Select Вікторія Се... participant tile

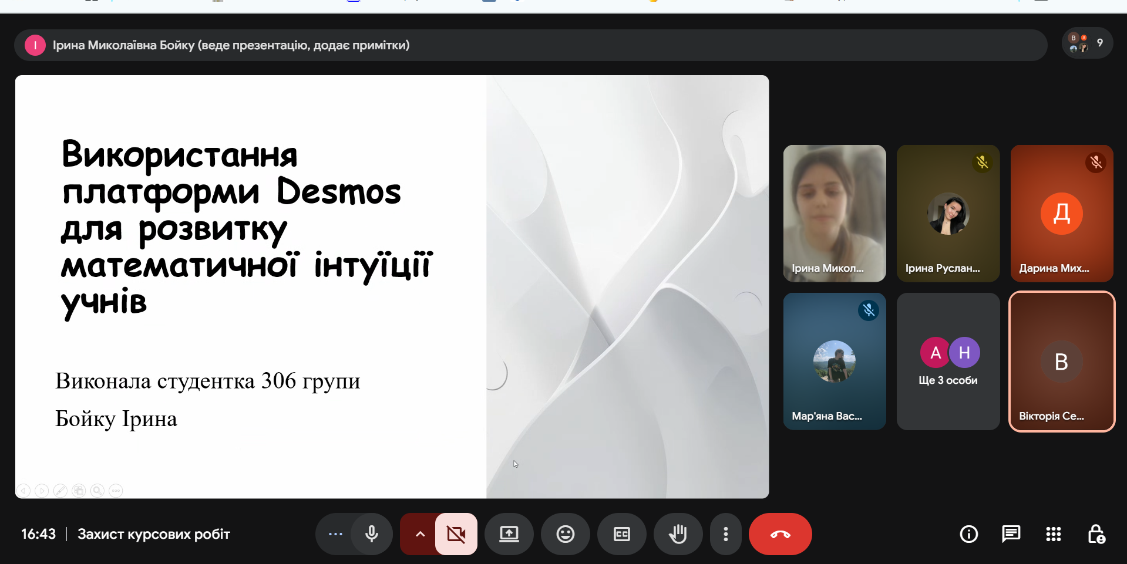1062,362
